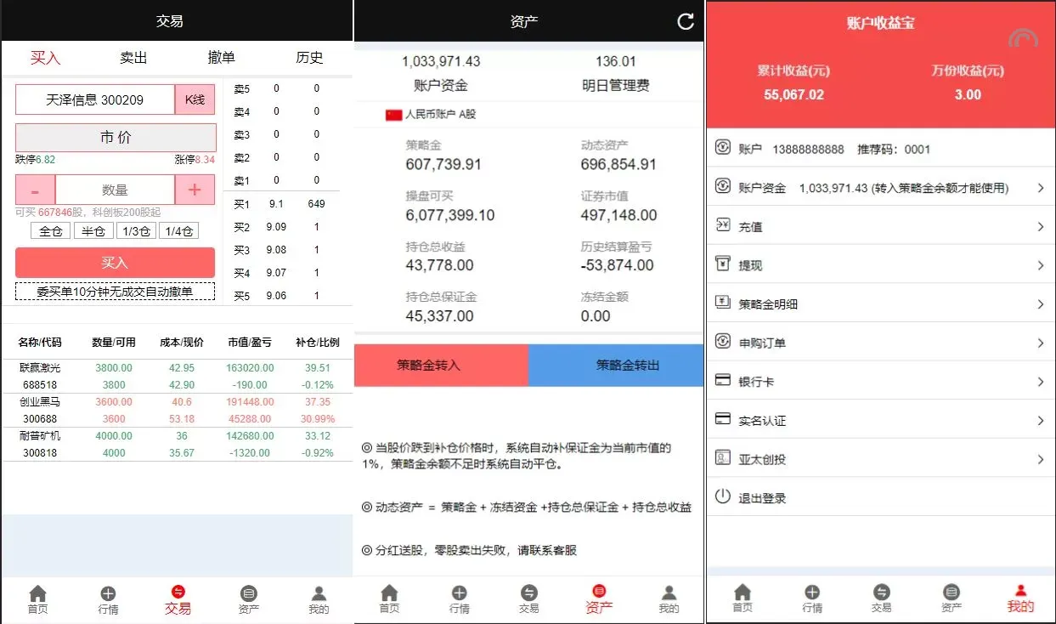Viewport: 1056px width, 624px height.
Task: Go to 行情 from the 账户收益宝 screen nav bar
Action: pos(812,598)
